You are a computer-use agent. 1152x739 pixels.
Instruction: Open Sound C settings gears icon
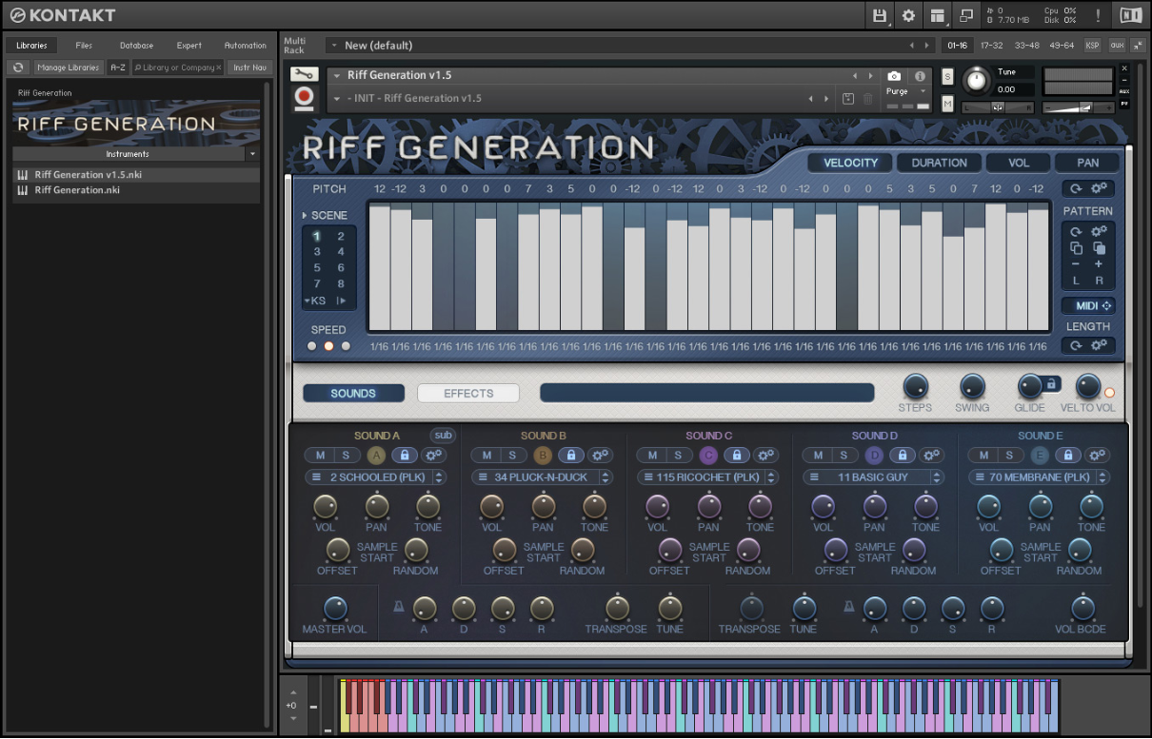pos(765,456)
